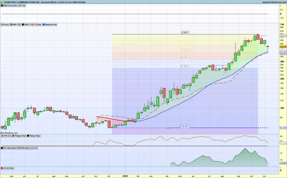Click the www.ProRealTime.com text in title bar
Screen dimensions: 287x178
click(274, 2)
